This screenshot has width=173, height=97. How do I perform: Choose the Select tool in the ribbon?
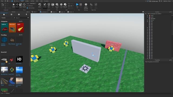[14, 5]
